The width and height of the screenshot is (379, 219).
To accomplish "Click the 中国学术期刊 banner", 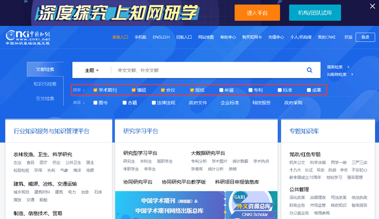I will click(x=170, y=205).
